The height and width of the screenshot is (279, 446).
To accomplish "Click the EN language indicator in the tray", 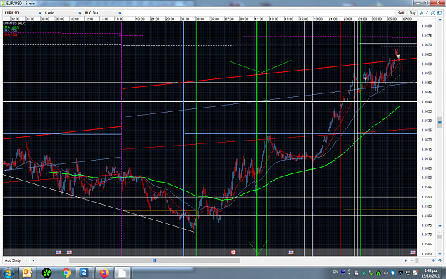I will [335, 273].
